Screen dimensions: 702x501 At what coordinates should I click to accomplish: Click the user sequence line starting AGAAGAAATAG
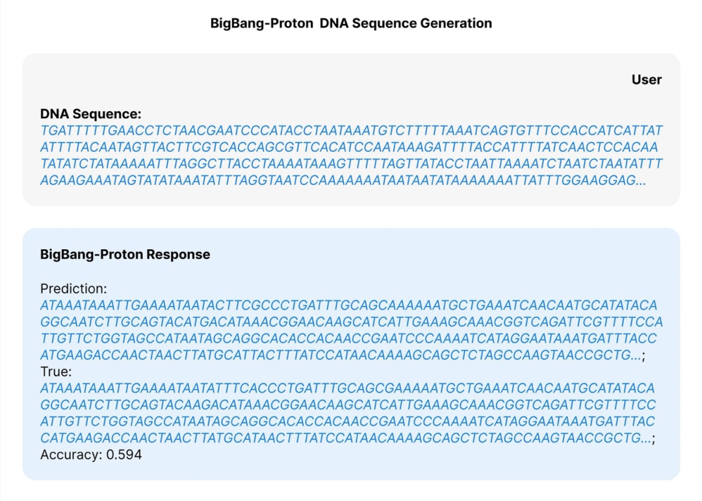[x=343, y=181]
